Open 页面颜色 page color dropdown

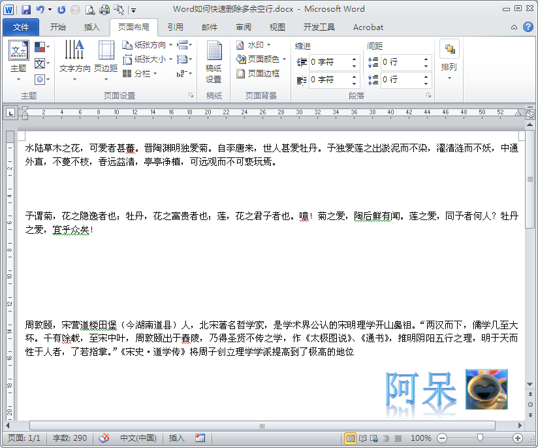(x=261, y=59)
